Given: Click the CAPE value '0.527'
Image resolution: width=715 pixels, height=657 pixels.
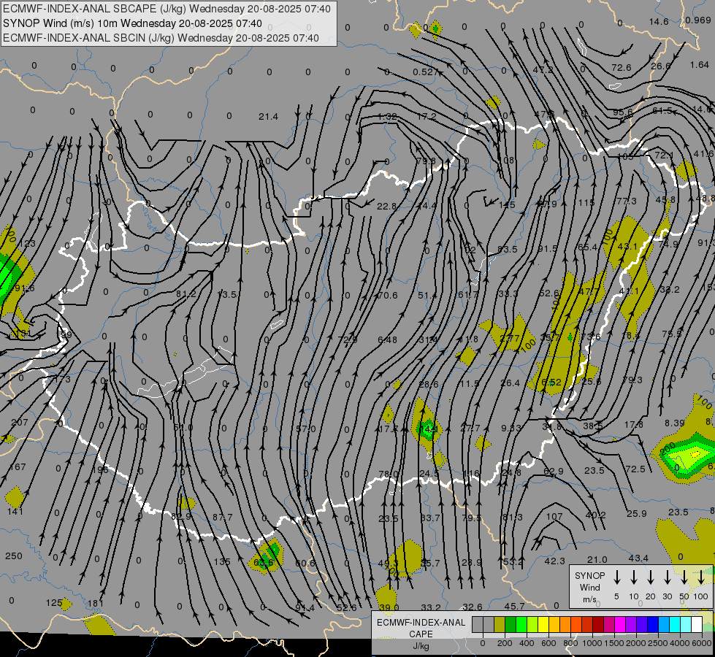Looking at the screenshot, I should [426, 72].
